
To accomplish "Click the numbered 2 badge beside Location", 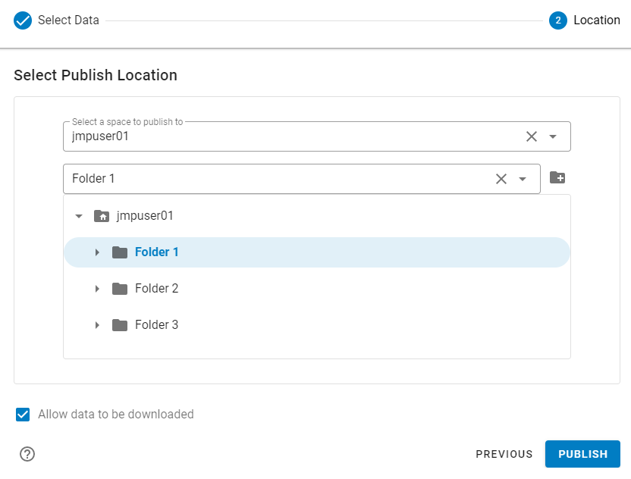I will [x=557, y=20].
